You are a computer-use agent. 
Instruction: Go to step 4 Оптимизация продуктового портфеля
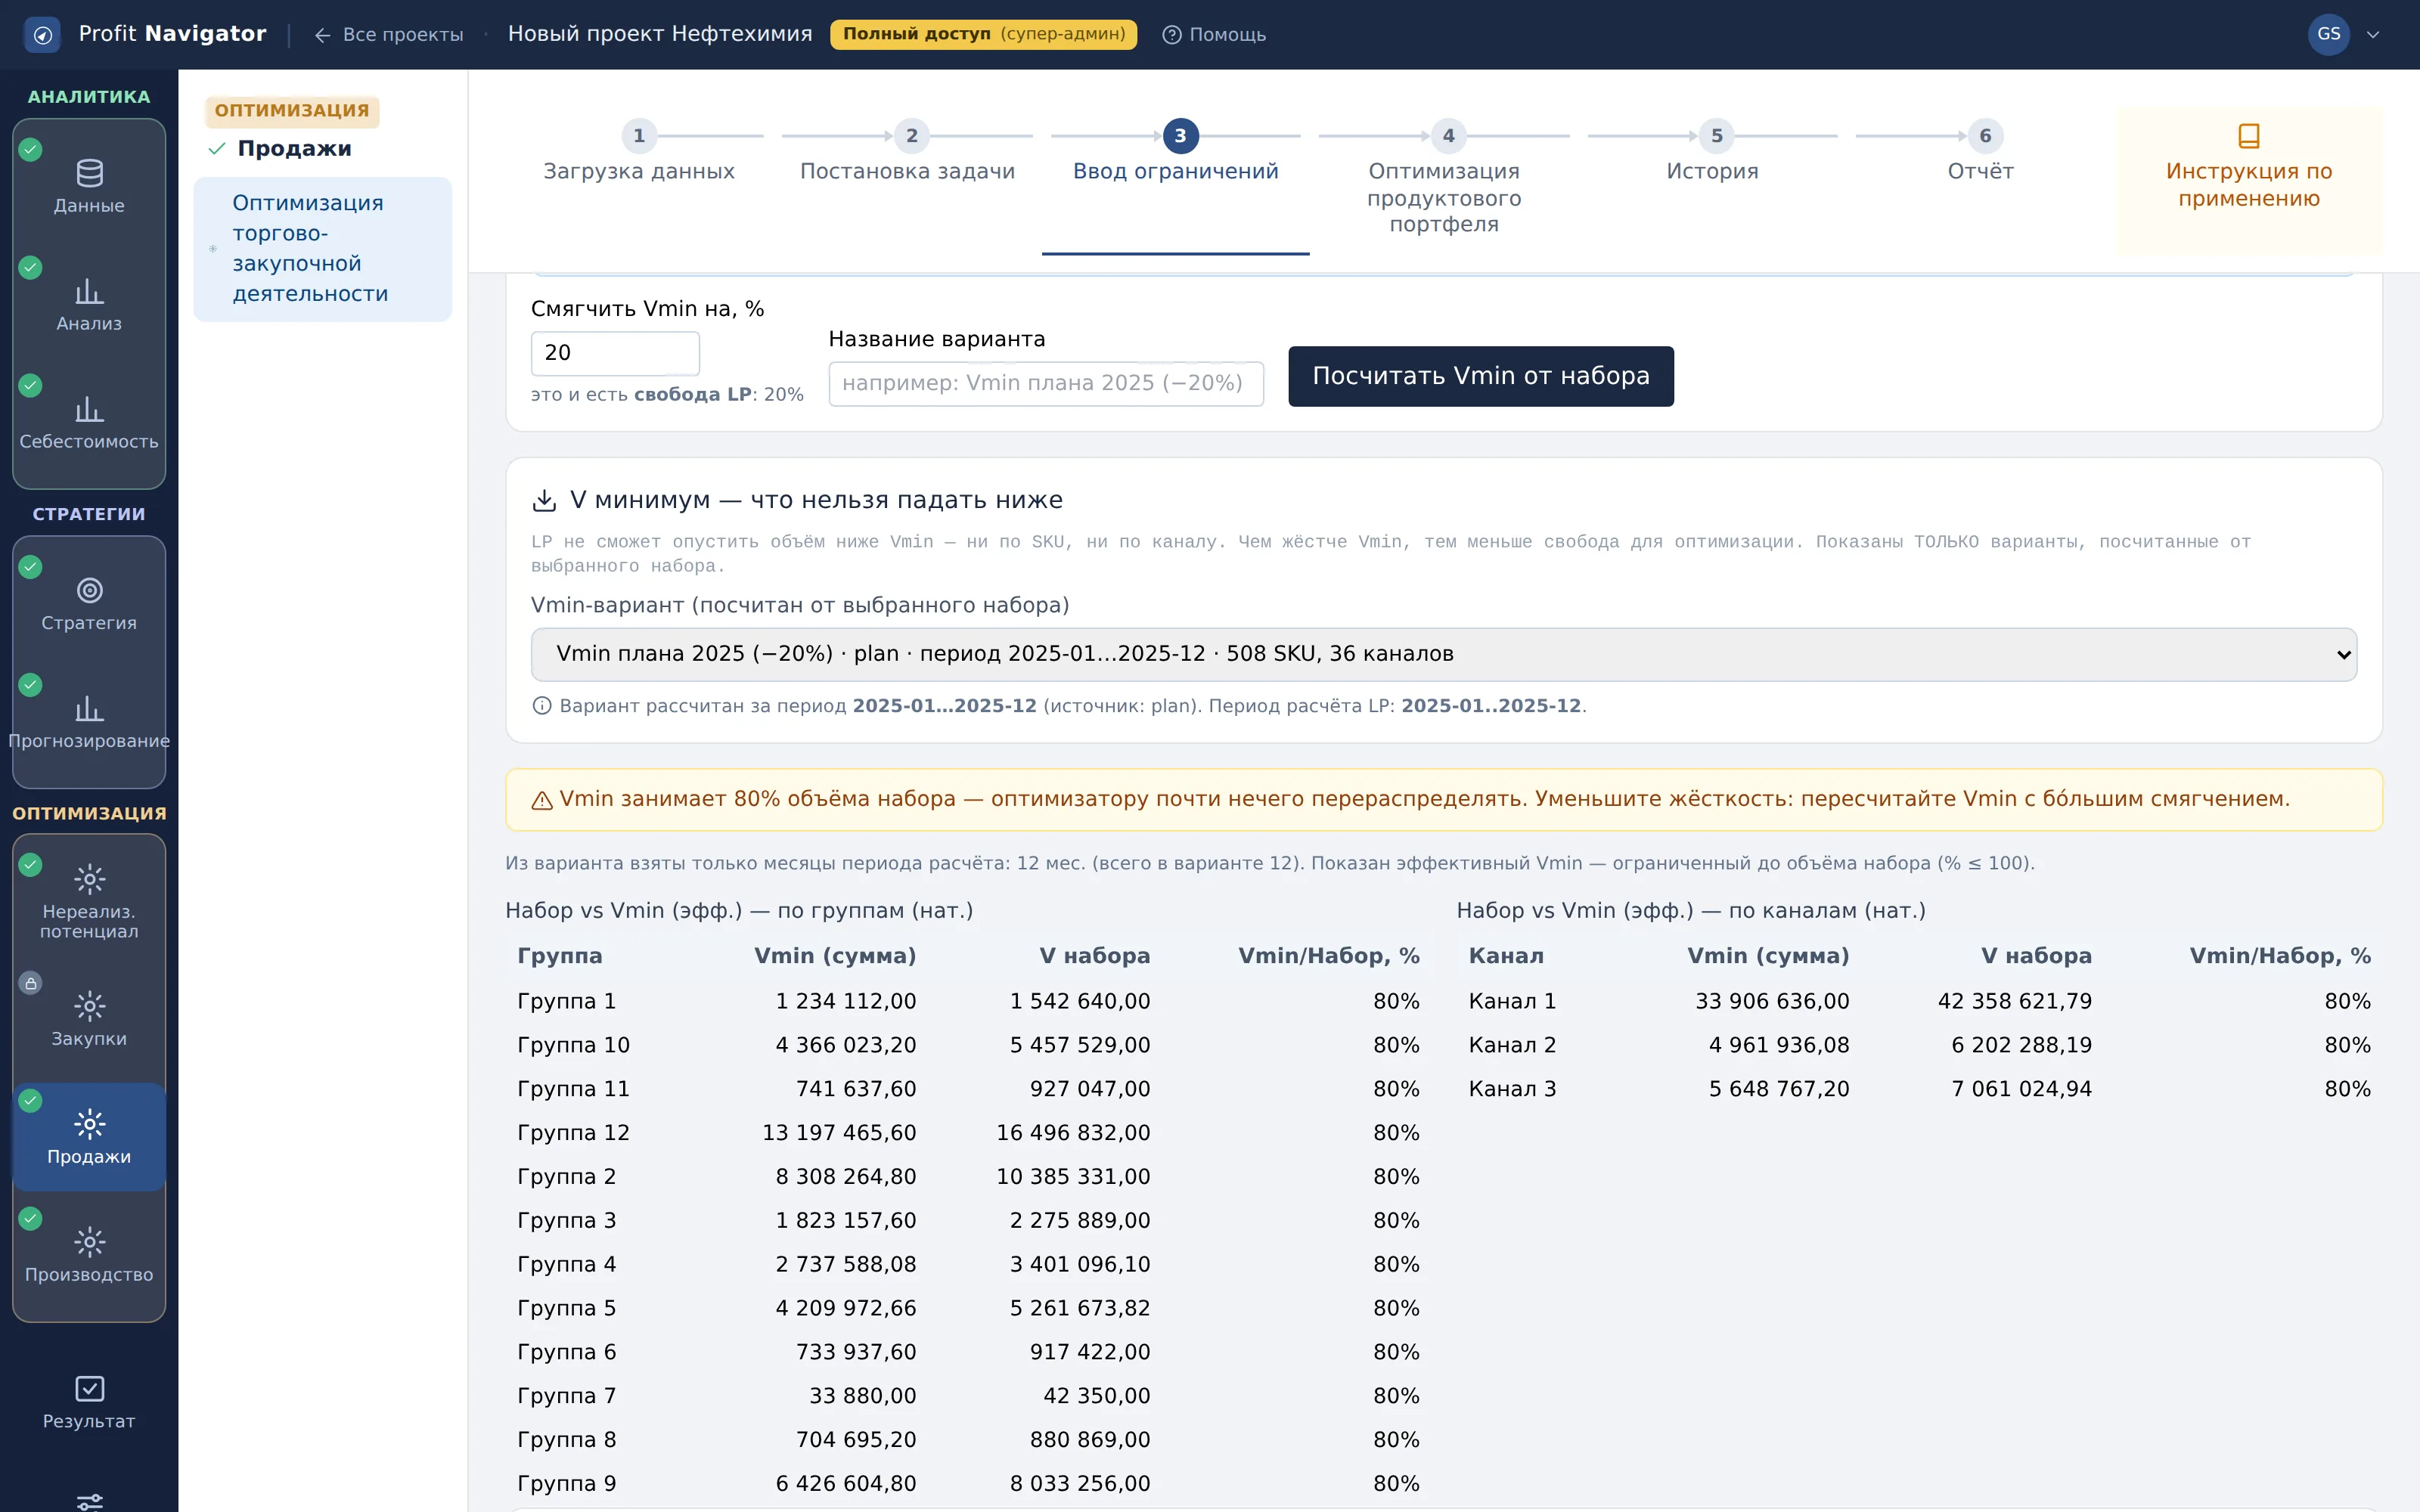(1444, 180)
